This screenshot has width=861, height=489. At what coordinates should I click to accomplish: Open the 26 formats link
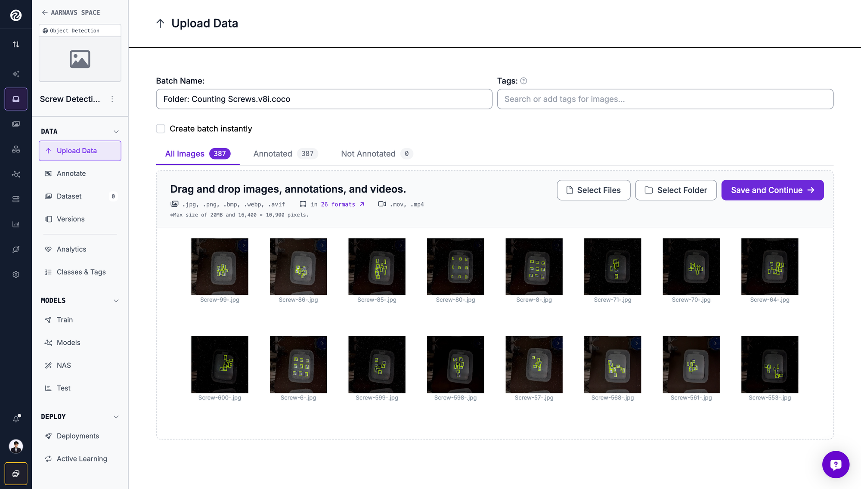[343, 204]
